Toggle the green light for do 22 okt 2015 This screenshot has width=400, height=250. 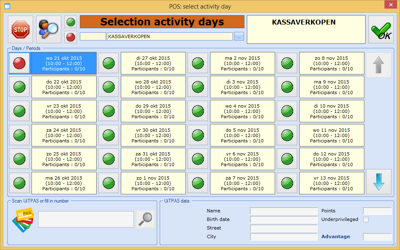[19, 87]
